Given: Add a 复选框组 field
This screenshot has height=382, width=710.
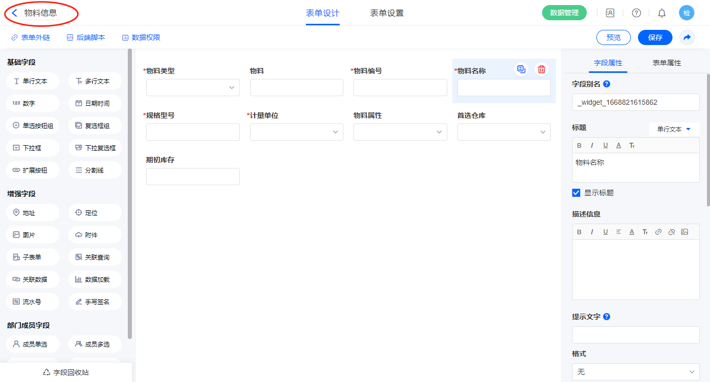Looking at the screenshot, I should 95,125.
